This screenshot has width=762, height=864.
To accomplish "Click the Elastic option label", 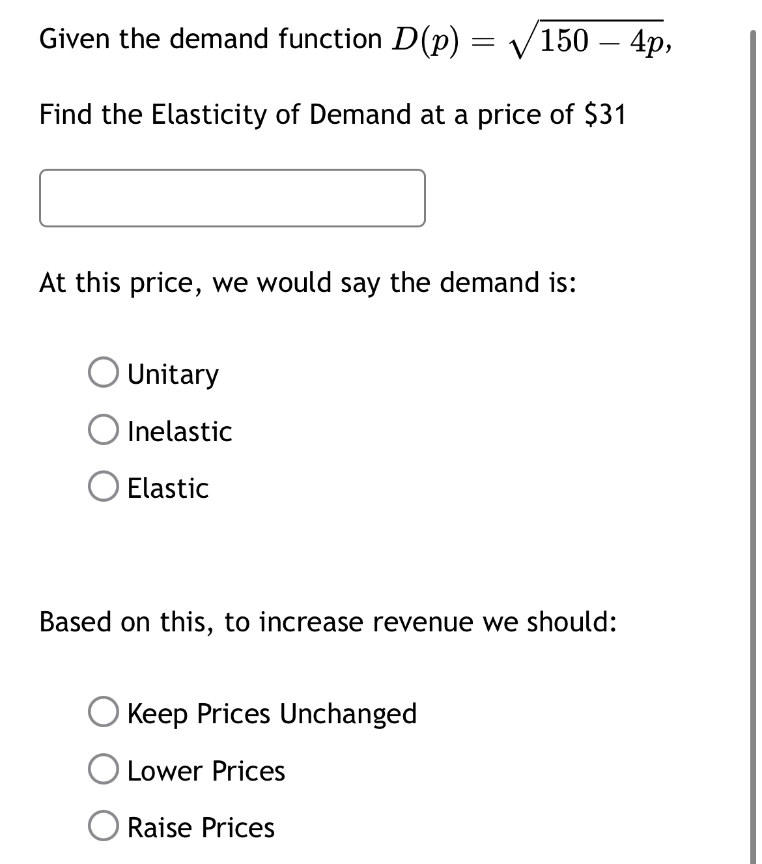I will pos(167,489).
